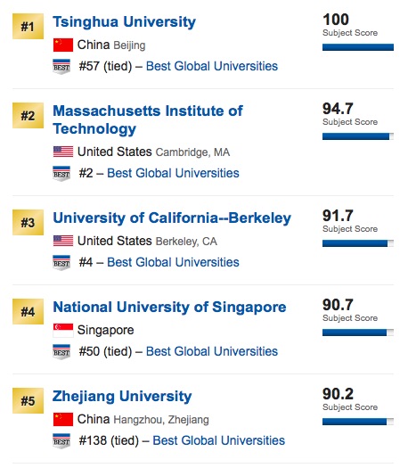Click Best Global Universities link under Singapore
This screenshot has width=408, height=468.
(x=212, y=351)
